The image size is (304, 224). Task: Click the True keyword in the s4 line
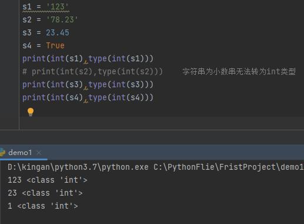55,45
